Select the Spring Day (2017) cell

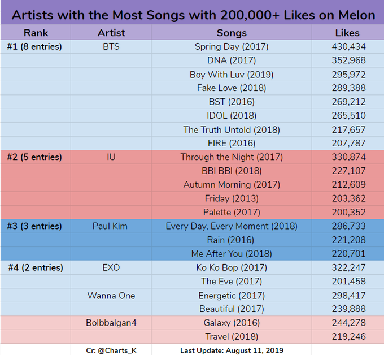232,46
